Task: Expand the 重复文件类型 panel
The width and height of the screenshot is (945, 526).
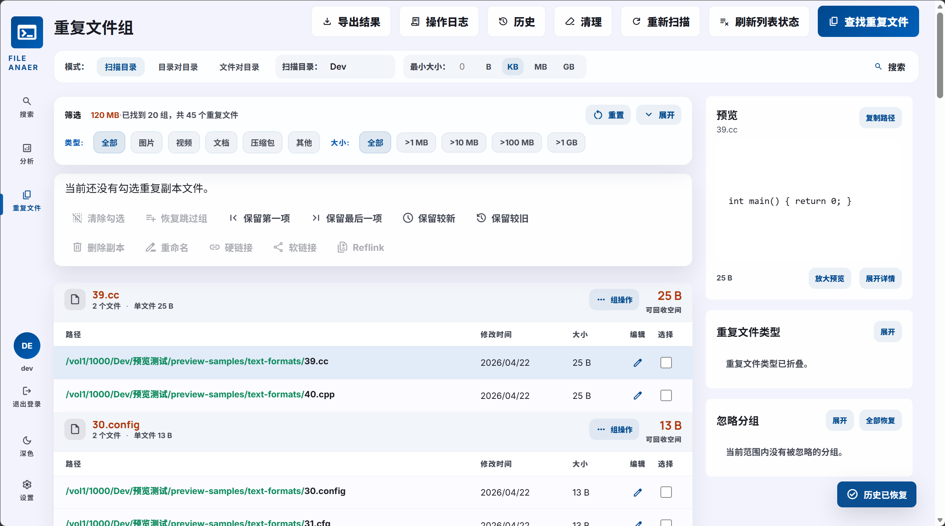Action: [887, 332]
